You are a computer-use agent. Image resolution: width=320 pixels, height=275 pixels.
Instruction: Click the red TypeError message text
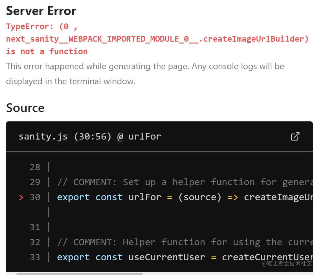tap(157, 39)
